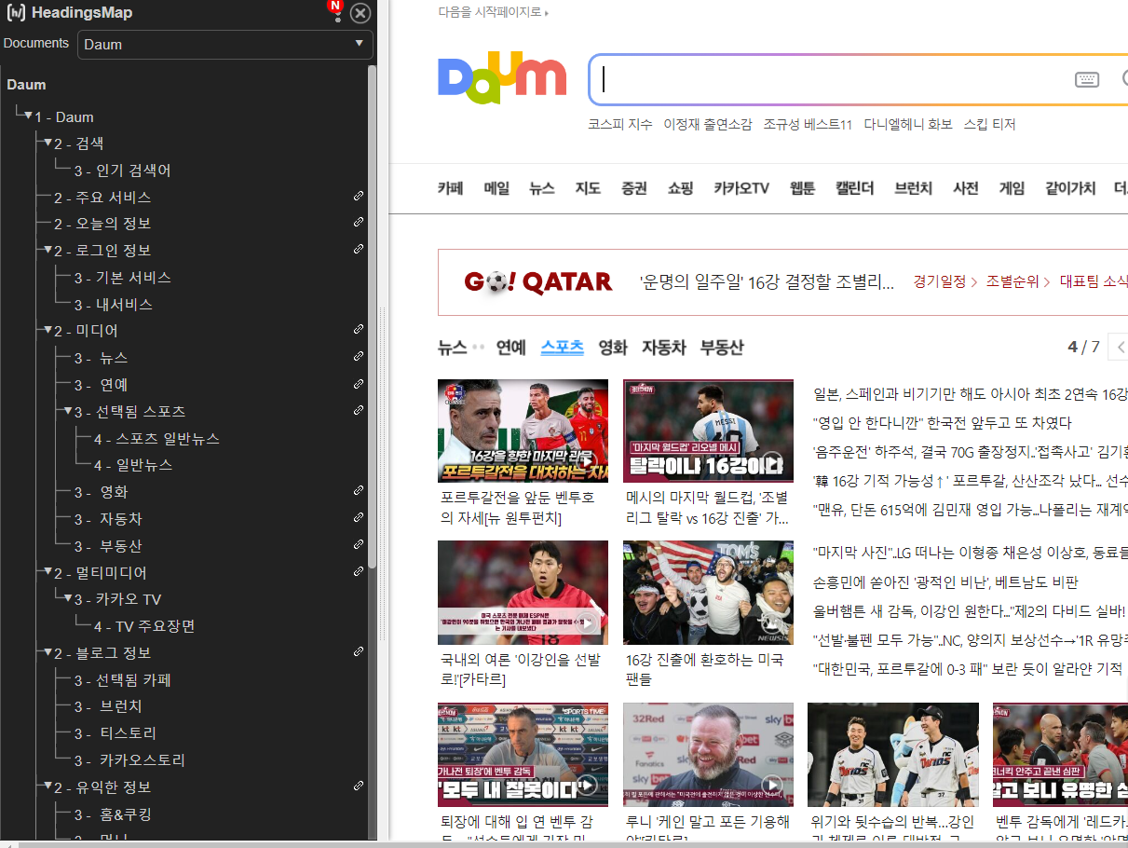Click the link icon beside 오늘의 정보

359,222
